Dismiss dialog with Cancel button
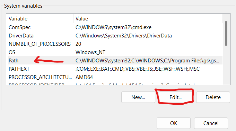Image resolution: width=236 pixels, height=131 pixels. click(x=211, y=123)
